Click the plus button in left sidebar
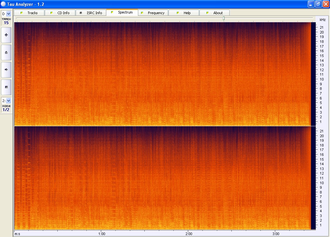The width and height of the screenshot is (330, 237). coord(6,35)
